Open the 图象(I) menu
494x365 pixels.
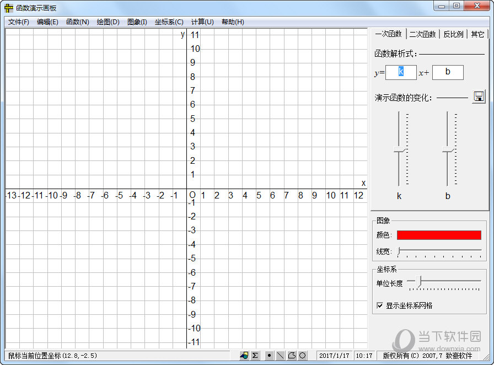[x=137, y=22]
